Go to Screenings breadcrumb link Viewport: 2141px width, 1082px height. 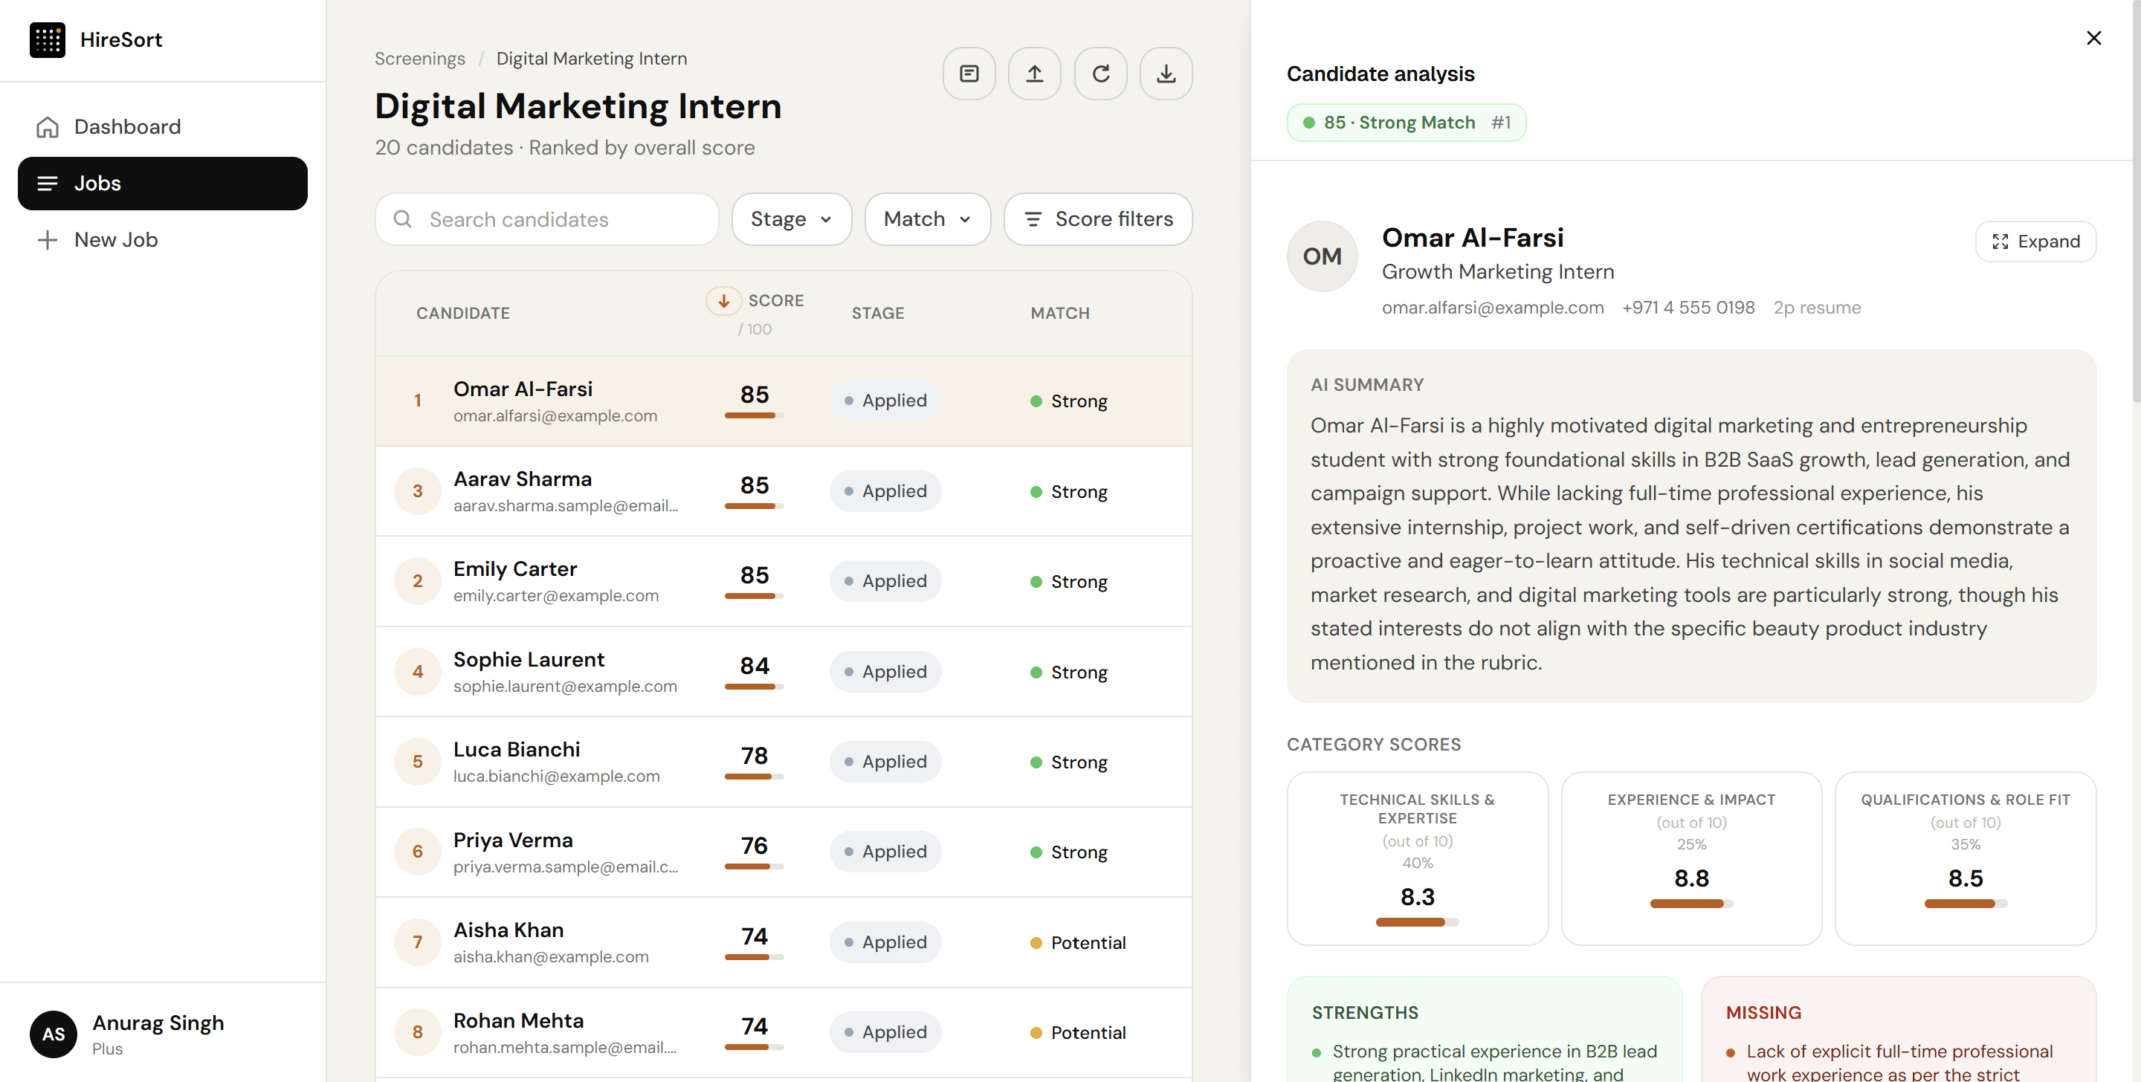[419, 59]
